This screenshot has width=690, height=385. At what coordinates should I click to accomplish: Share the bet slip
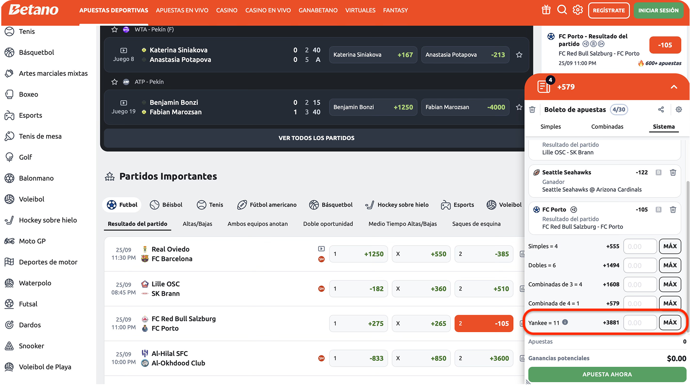(x=661, y=110)
